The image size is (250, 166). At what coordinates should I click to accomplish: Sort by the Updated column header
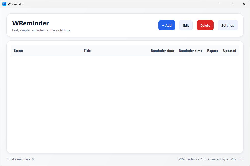pyautogui.click(x=229, y=51)
